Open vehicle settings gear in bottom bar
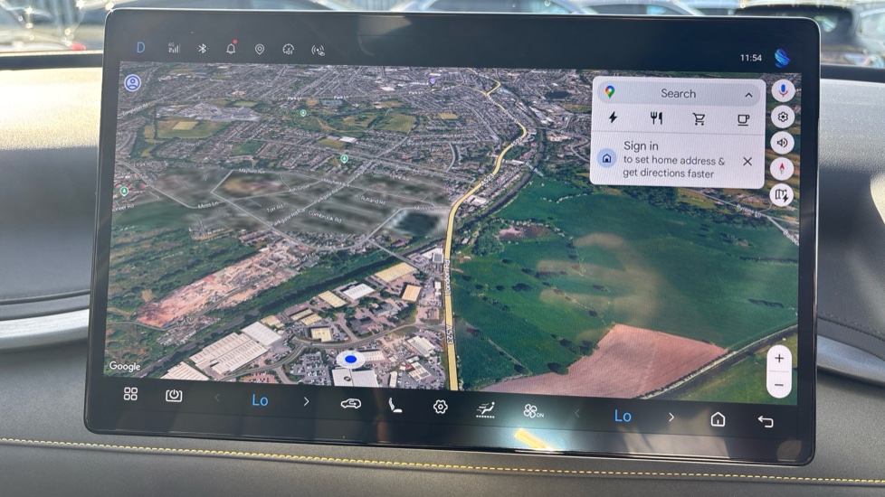Screen dimensions: 885x497 click(x=441, y=407)
